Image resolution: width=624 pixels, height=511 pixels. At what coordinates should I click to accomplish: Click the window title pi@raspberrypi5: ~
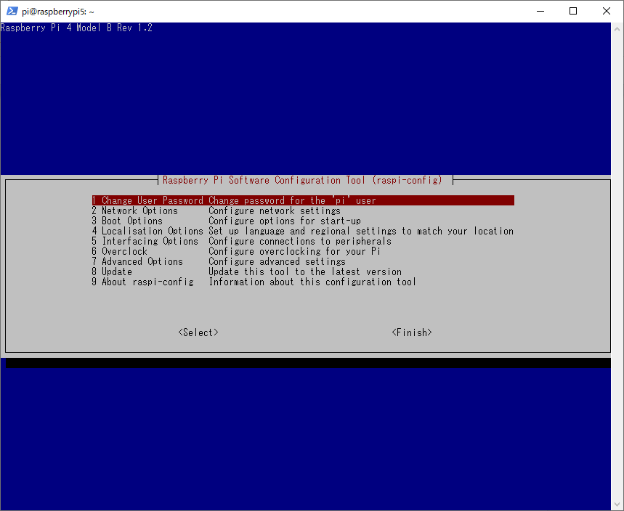58,12
